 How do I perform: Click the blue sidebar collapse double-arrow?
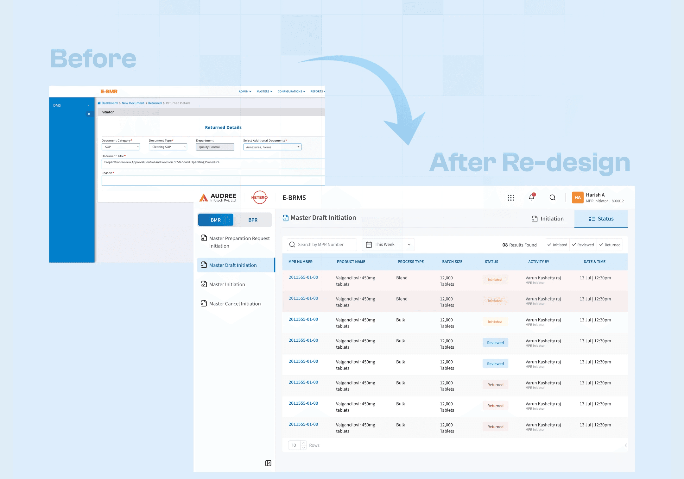(89, 114)
